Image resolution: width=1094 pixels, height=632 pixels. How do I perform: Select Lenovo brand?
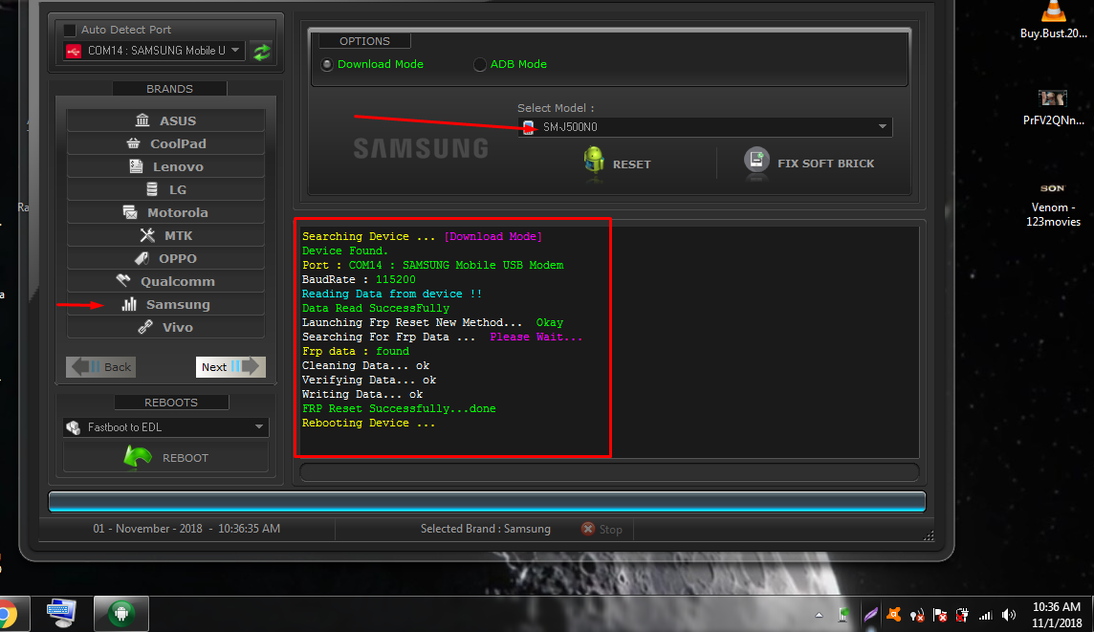click(165, 166)
